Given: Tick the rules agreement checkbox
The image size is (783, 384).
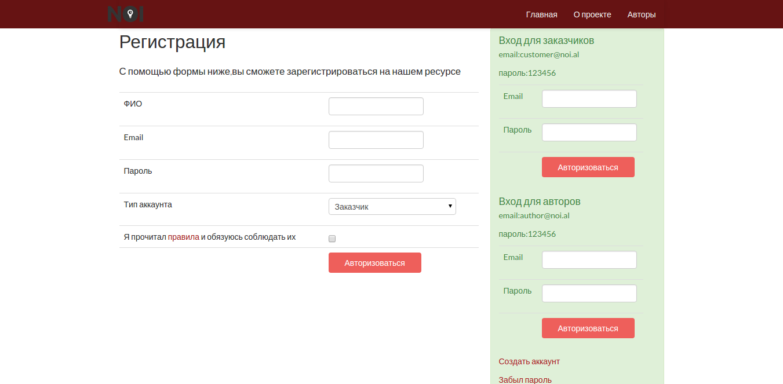Looking at the screenshot, I should coord(332,238).
